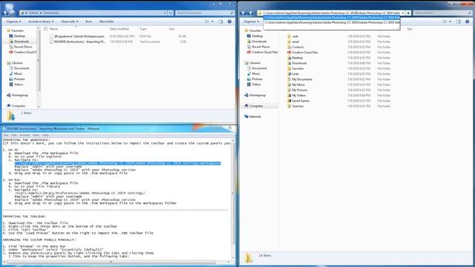Screen dimensions: 475x267
Task: Toggle preview pane icon in Admin folder window
Action: click(459, 22)
